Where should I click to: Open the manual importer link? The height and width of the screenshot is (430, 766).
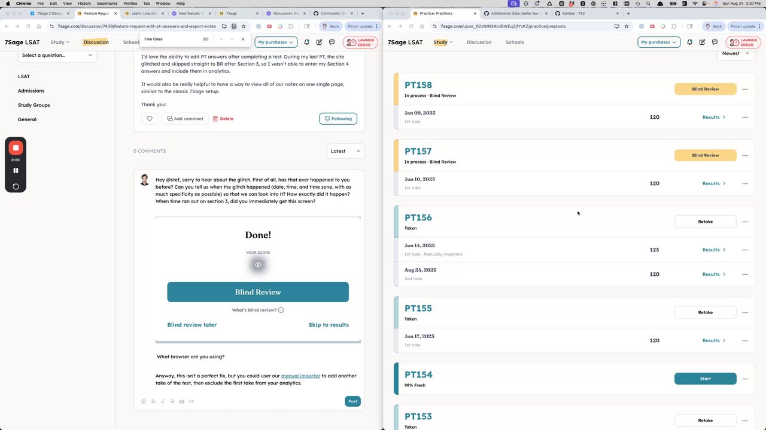[x=300, y=376]
